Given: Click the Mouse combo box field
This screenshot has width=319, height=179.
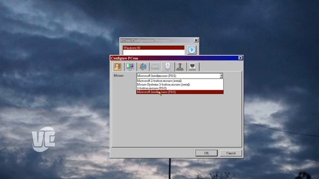Looking at the screenshot, I should coord(179,76).
